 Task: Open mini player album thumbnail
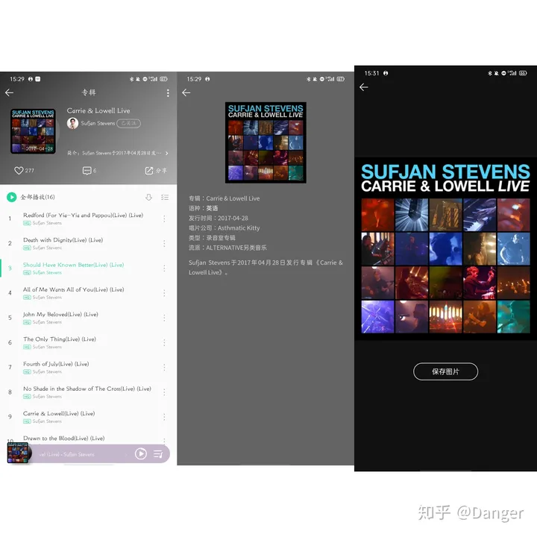[x=17, y=453]
